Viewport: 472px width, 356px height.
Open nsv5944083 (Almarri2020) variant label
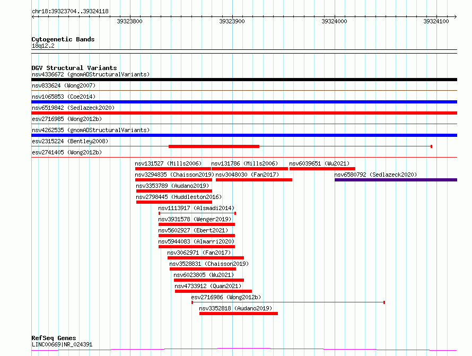[x=196, y=241]
